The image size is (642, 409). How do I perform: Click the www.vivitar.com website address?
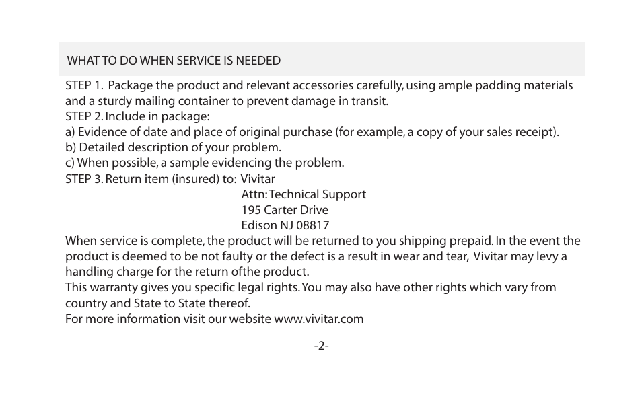click(x=318, y=318)
